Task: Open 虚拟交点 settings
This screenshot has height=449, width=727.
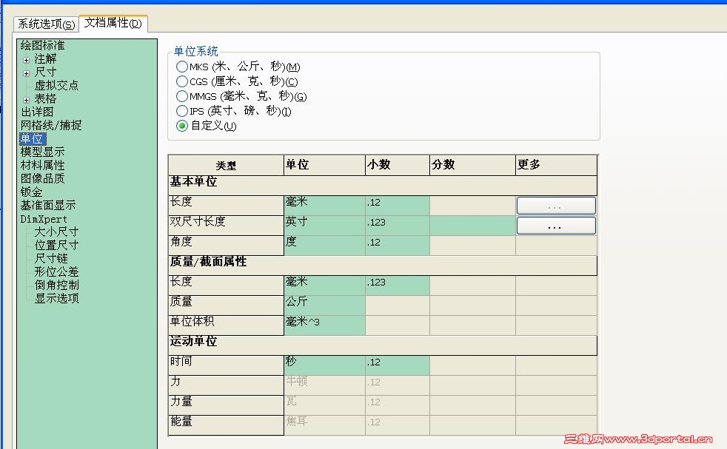Action: [x=56, y=85]
